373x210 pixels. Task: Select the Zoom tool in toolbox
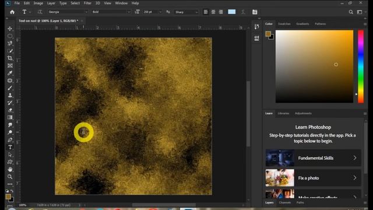point(10,177)
